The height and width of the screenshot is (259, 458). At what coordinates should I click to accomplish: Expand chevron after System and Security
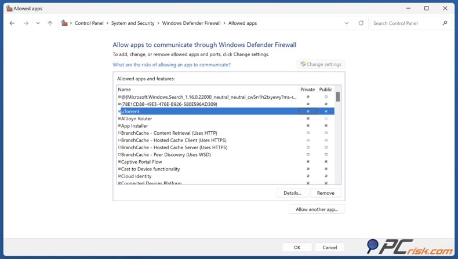pos(158,23)
